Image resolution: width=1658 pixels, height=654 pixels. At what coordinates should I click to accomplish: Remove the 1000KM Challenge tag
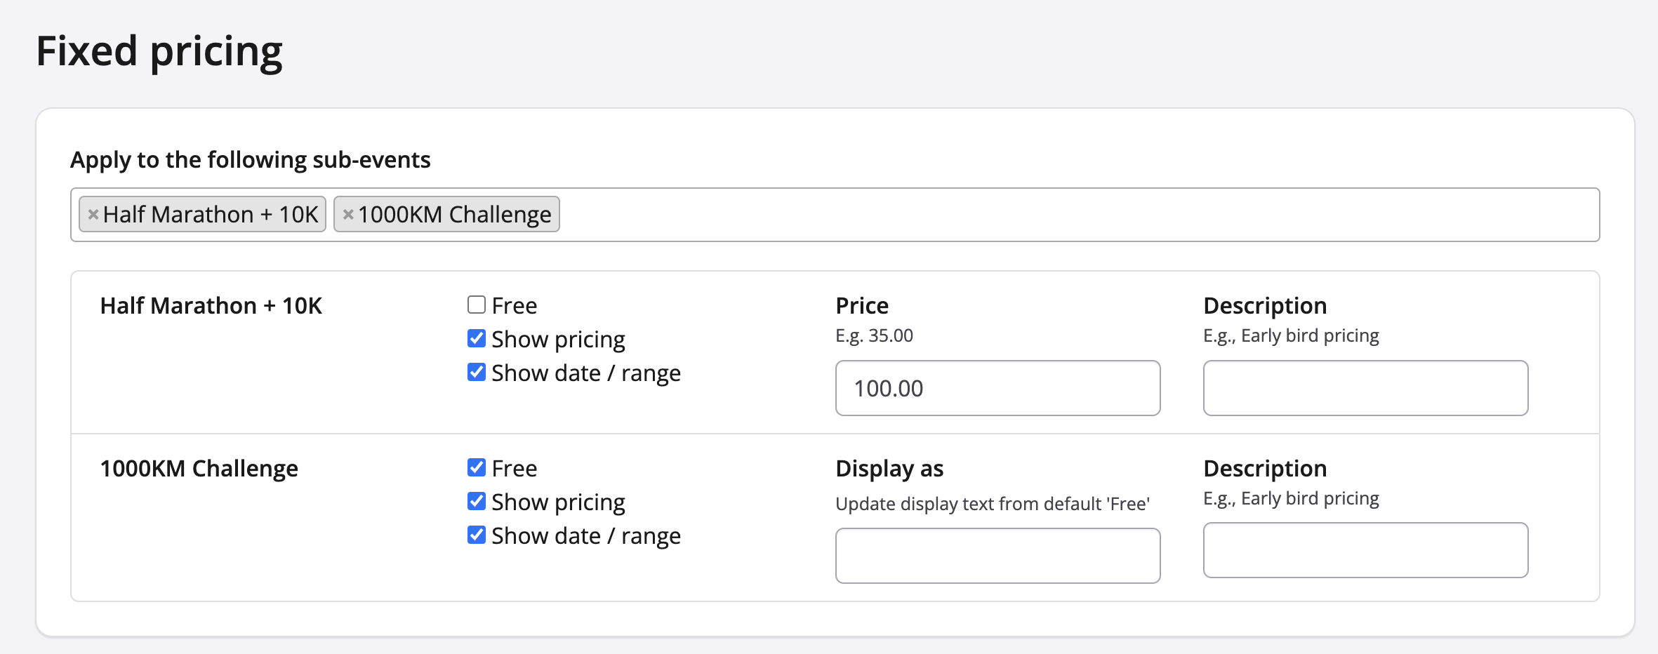pyautogui.click(x=348, y=215)
